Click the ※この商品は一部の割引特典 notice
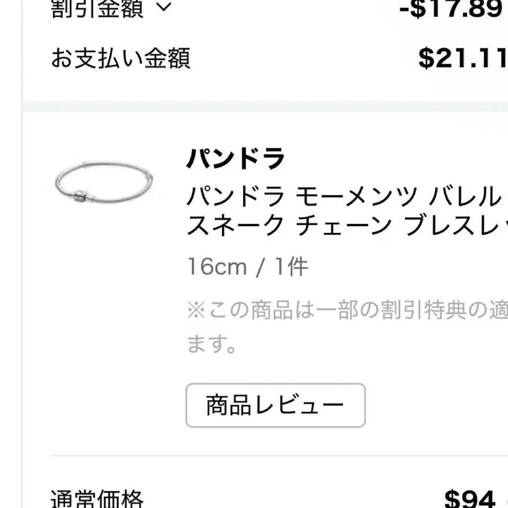The image size is (508, 508). [344, 310]
